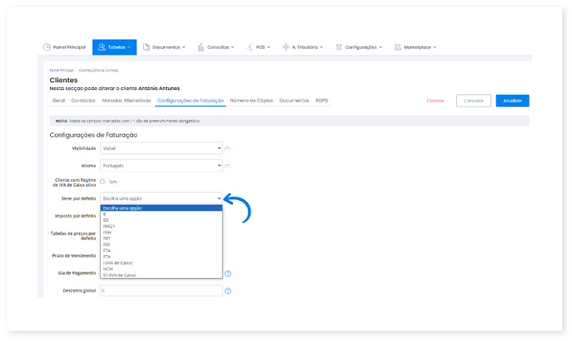Click the Consultas chart icon
The width and height of the screenshot is (572, 341).
click(202, 47)
